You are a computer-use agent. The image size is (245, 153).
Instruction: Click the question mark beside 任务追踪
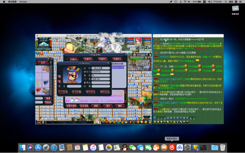pos(147,55)
